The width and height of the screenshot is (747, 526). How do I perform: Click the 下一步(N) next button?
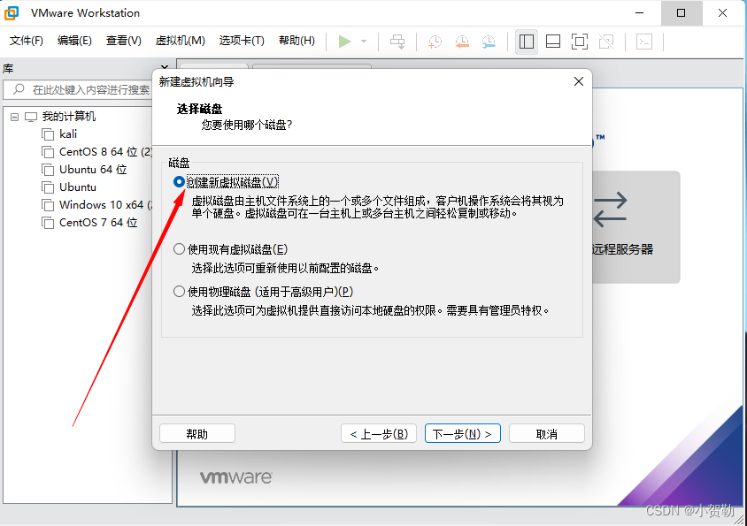463,434
